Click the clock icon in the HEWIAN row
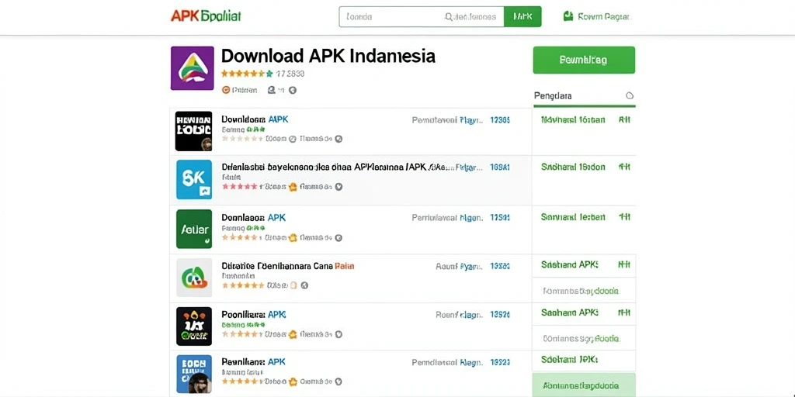The image size is (795, 397). click(x=292, y=139)
